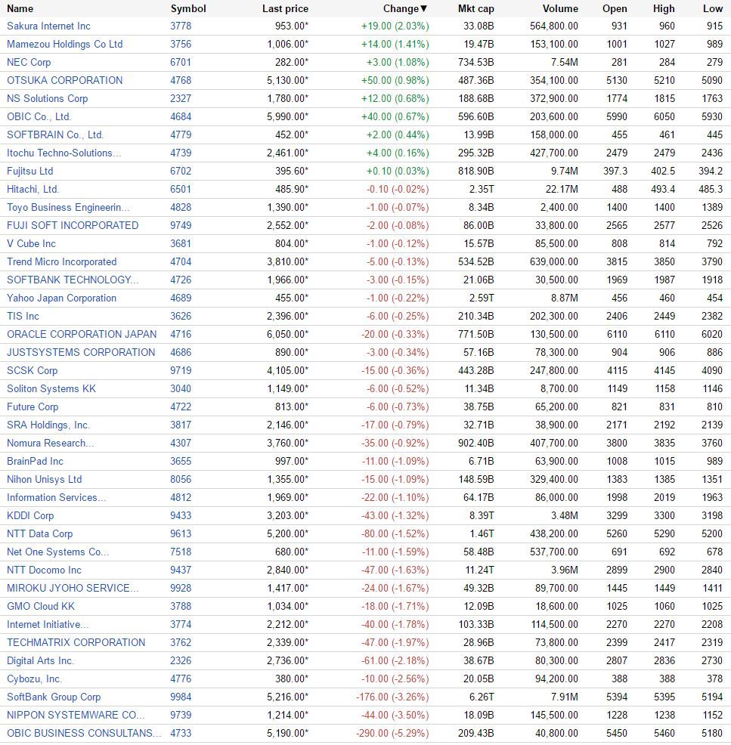Open Future Corp link

point(33,407)
